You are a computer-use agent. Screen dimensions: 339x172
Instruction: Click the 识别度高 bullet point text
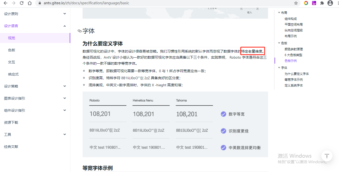[134, 78]
